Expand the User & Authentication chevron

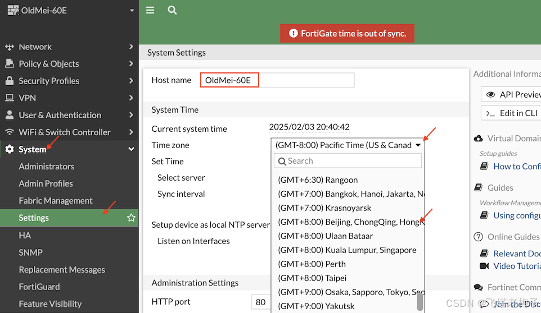pos(131,114)
